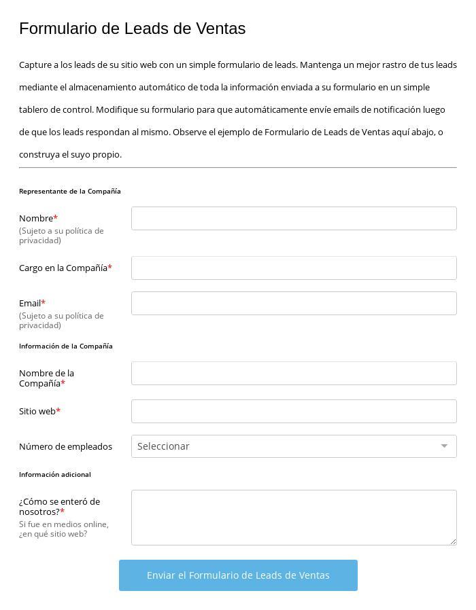This screenshot has height=610, width=476.
Task: Click the Sitio web text field
Action: [294, 412]
